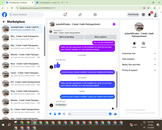Screen dimensions: 162x130
Task: Open the weather widget showing 24°C
Action: pos(134,125)
